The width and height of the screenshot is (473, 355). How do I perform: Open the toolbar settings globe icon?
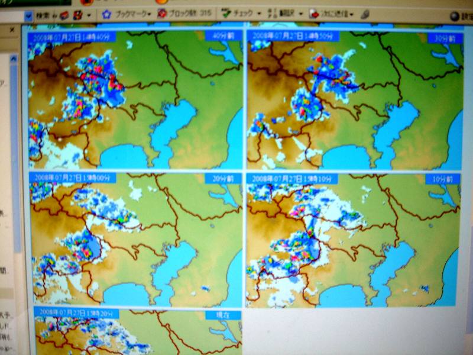[x=454, y=17]
